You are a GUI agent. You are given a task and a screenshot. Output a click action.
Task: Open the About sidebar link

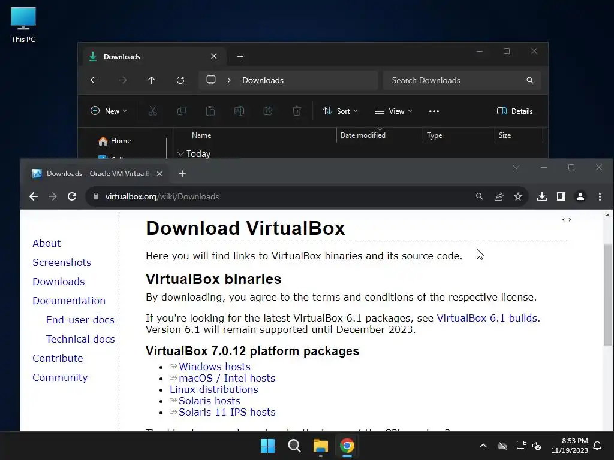coord(47,243)
